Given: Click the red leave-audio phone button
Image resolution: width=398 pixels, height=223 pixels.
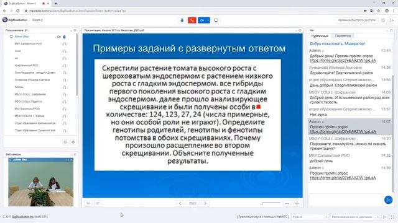Looking at the screenshot, I should click(192, 20).
